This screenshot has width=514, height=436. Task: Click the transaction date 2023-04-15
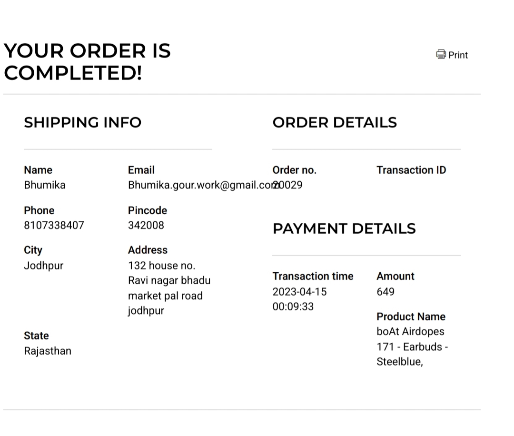[x=299, y=291]
